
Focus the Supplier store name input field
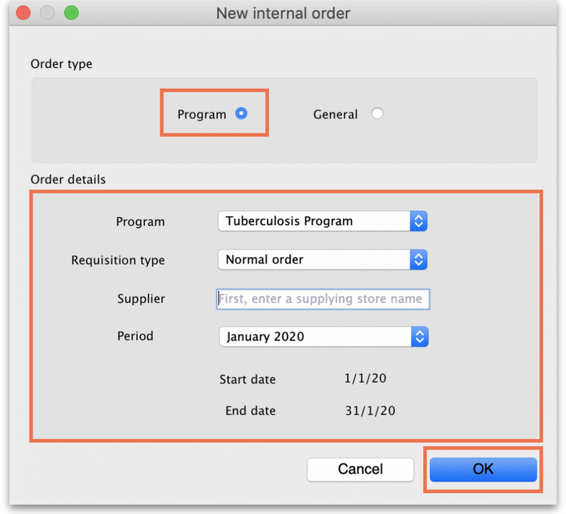pyautogui.click(x=323, y=298)
